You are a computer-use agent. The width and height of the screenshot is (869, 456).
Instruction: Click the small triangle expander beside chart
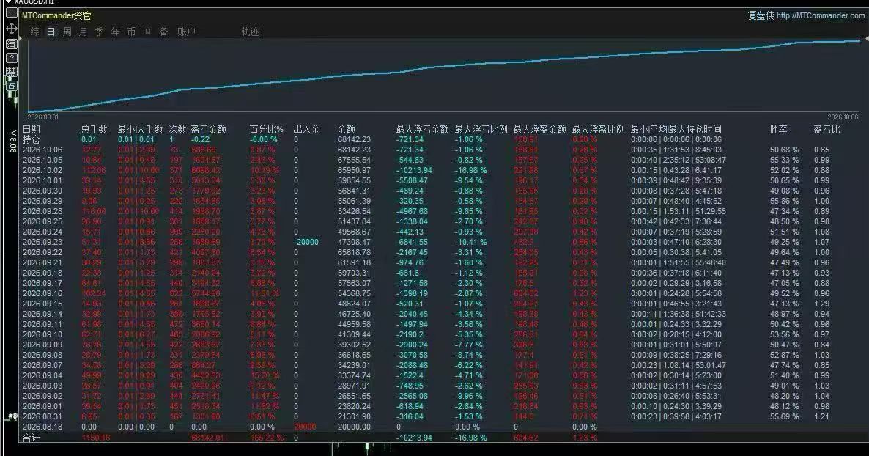click(21, 39)
